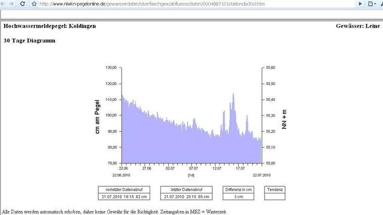
Task: Click the '3 cm' difference cell
Action: point(238,196)
